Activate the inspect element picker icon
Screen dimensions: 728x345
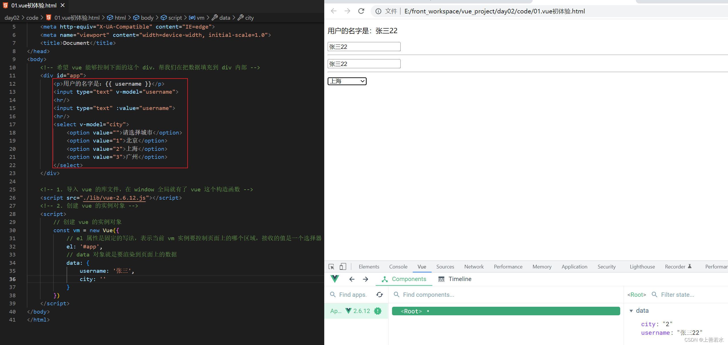tap(331, 267)
